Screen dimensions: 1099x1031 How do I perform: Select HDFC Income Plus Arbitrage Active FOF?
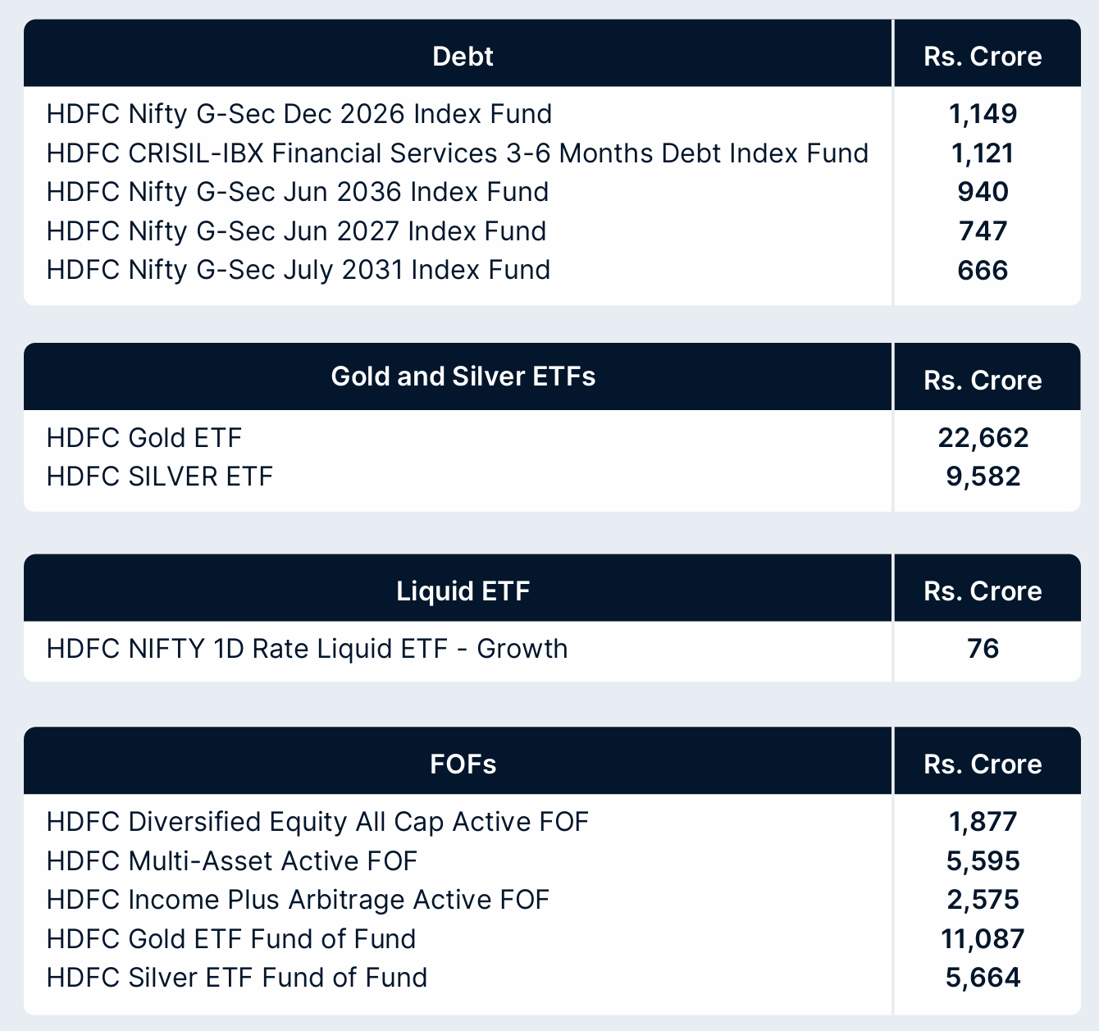point(298,900)
